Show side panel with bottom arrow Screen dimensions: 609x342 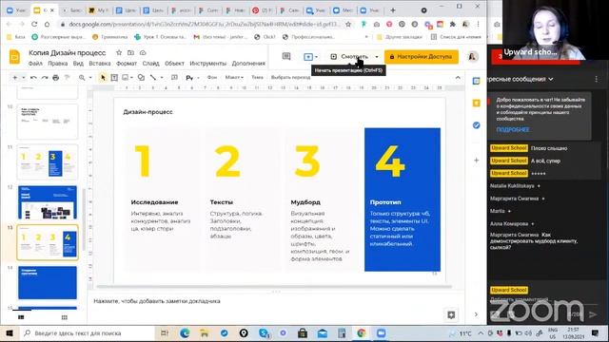(x=476, y=314)
